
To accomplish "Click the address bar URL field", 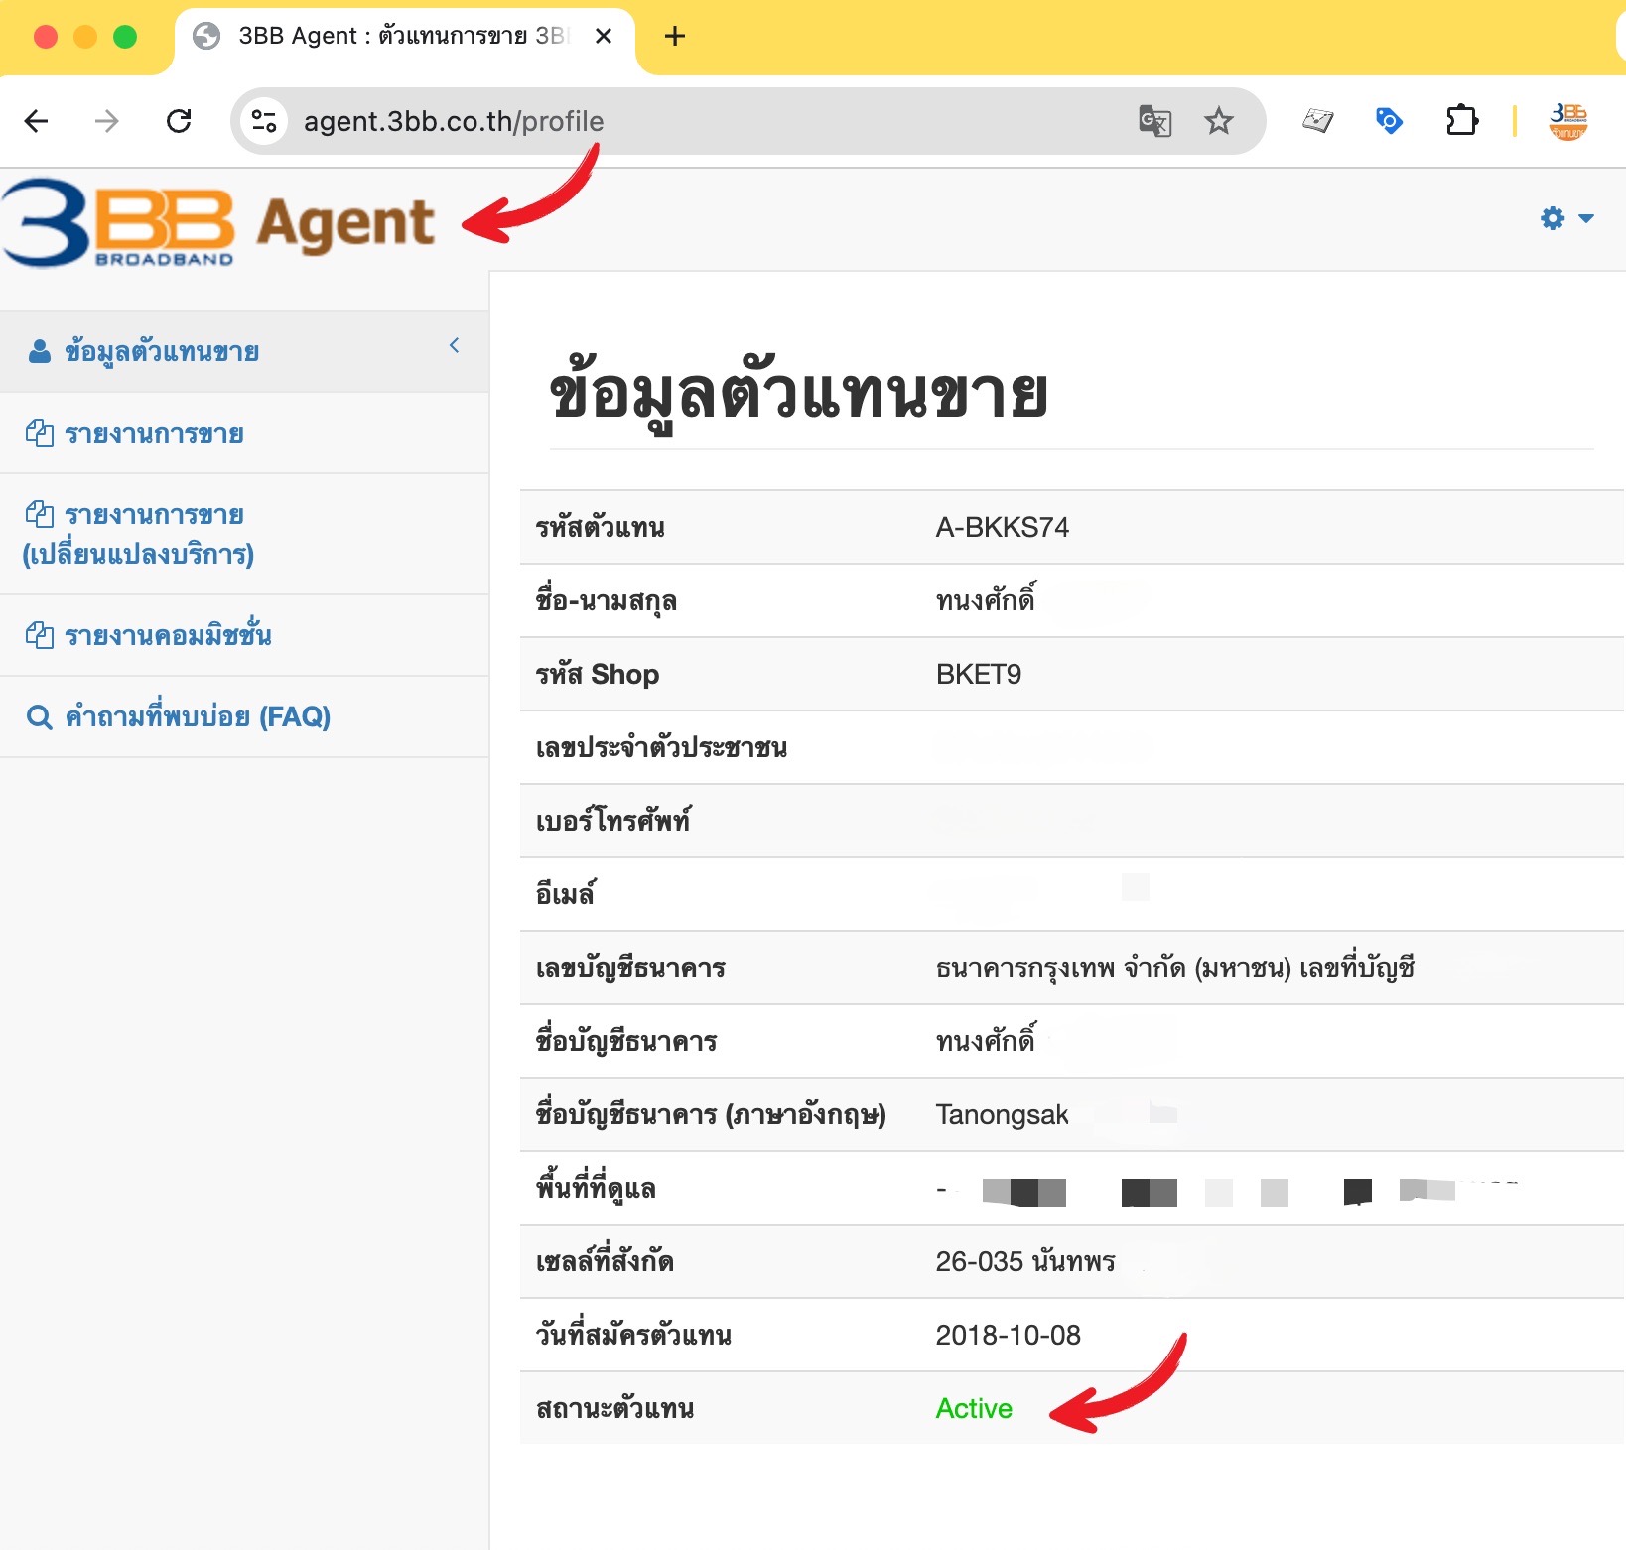I will (695, 121).
